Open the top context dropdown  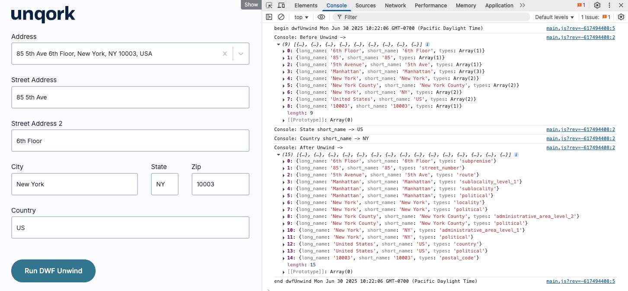click(301, 17)
